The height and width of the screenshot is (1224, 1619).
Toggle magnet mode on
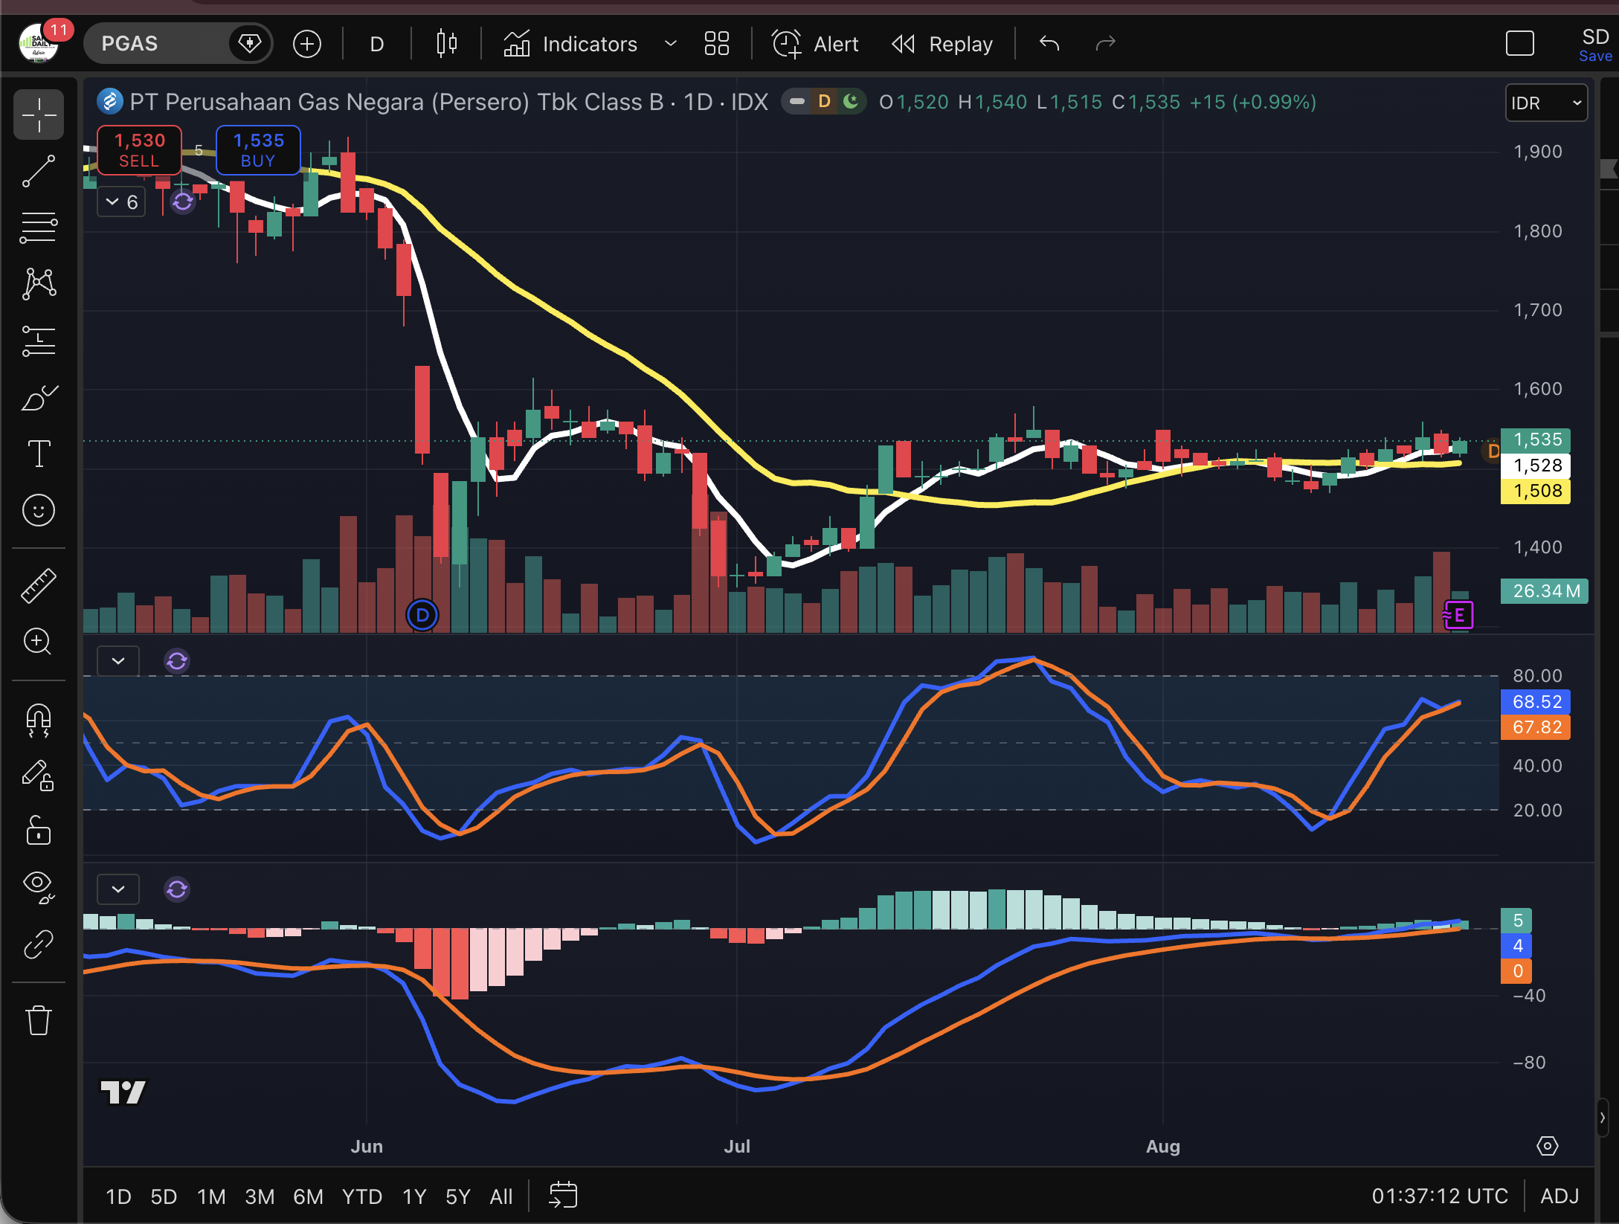point(39,719)
